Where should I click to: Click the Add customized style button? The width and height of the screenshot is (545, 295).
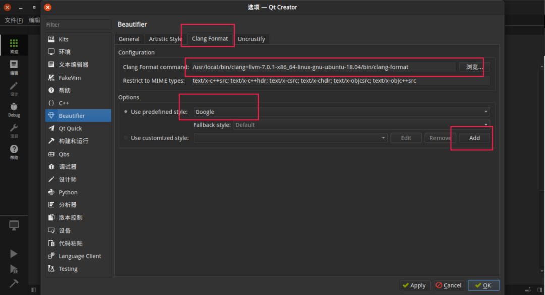pos(474,138)
